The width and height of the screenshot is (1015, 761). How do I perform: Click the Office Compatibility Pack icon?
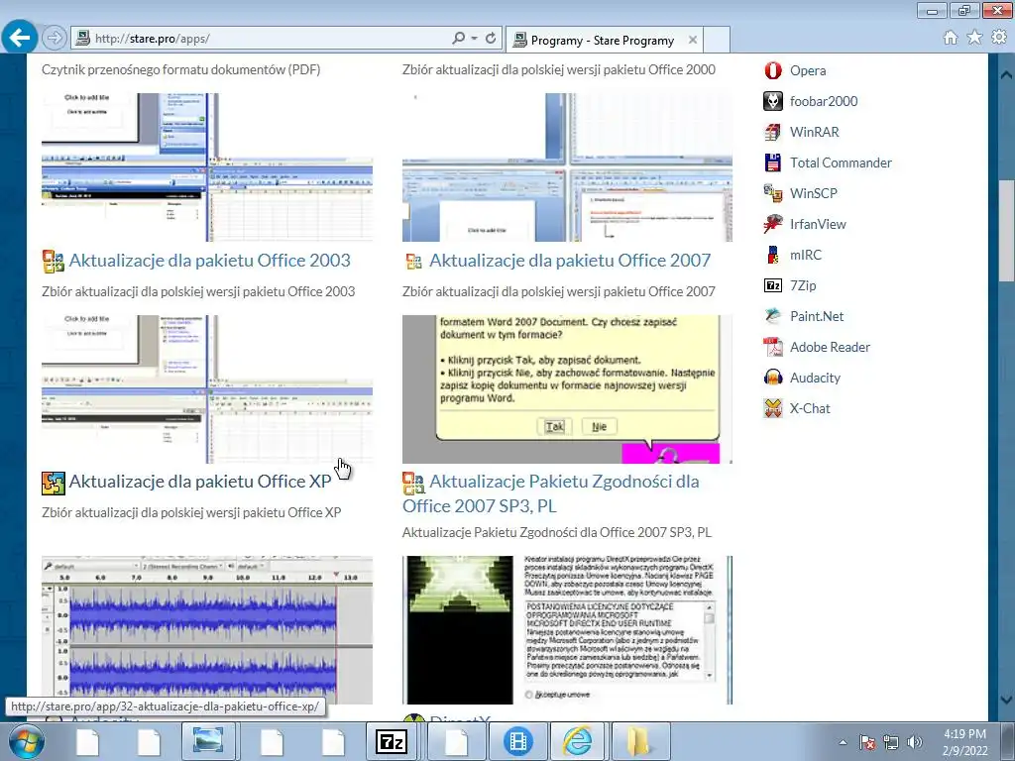point(413,483)
